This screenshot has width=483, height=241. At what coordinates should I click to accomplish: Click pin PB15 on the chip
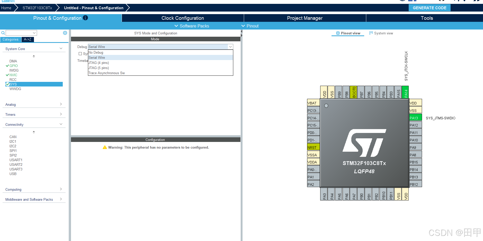tap(416, 162)
